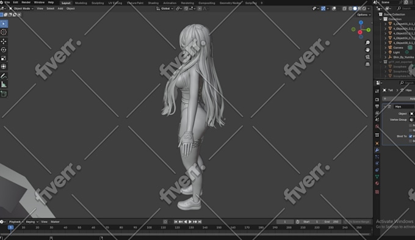
Task: Open the pivot point dropdown
Action: (x=179, y=9)
